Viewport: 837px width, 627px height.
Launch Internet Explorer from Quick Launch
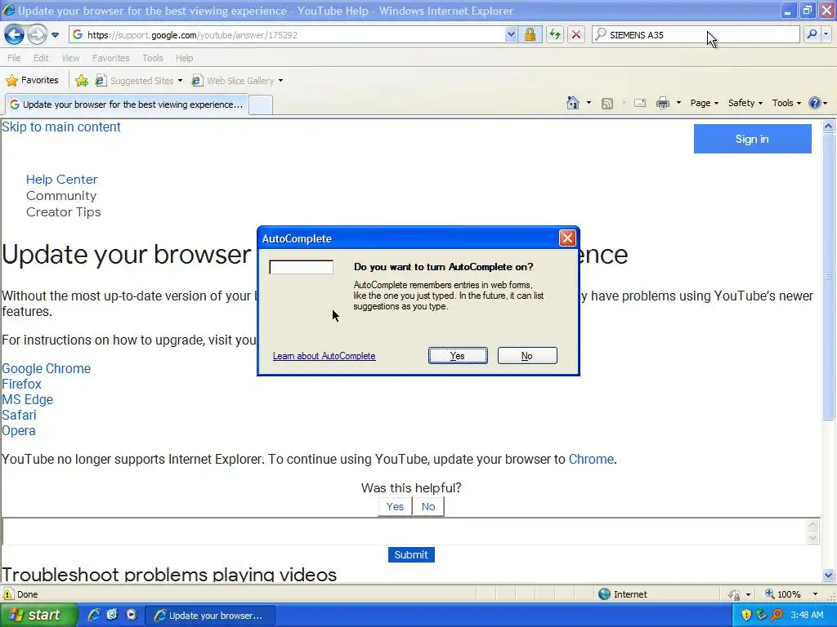pos(94,615)
